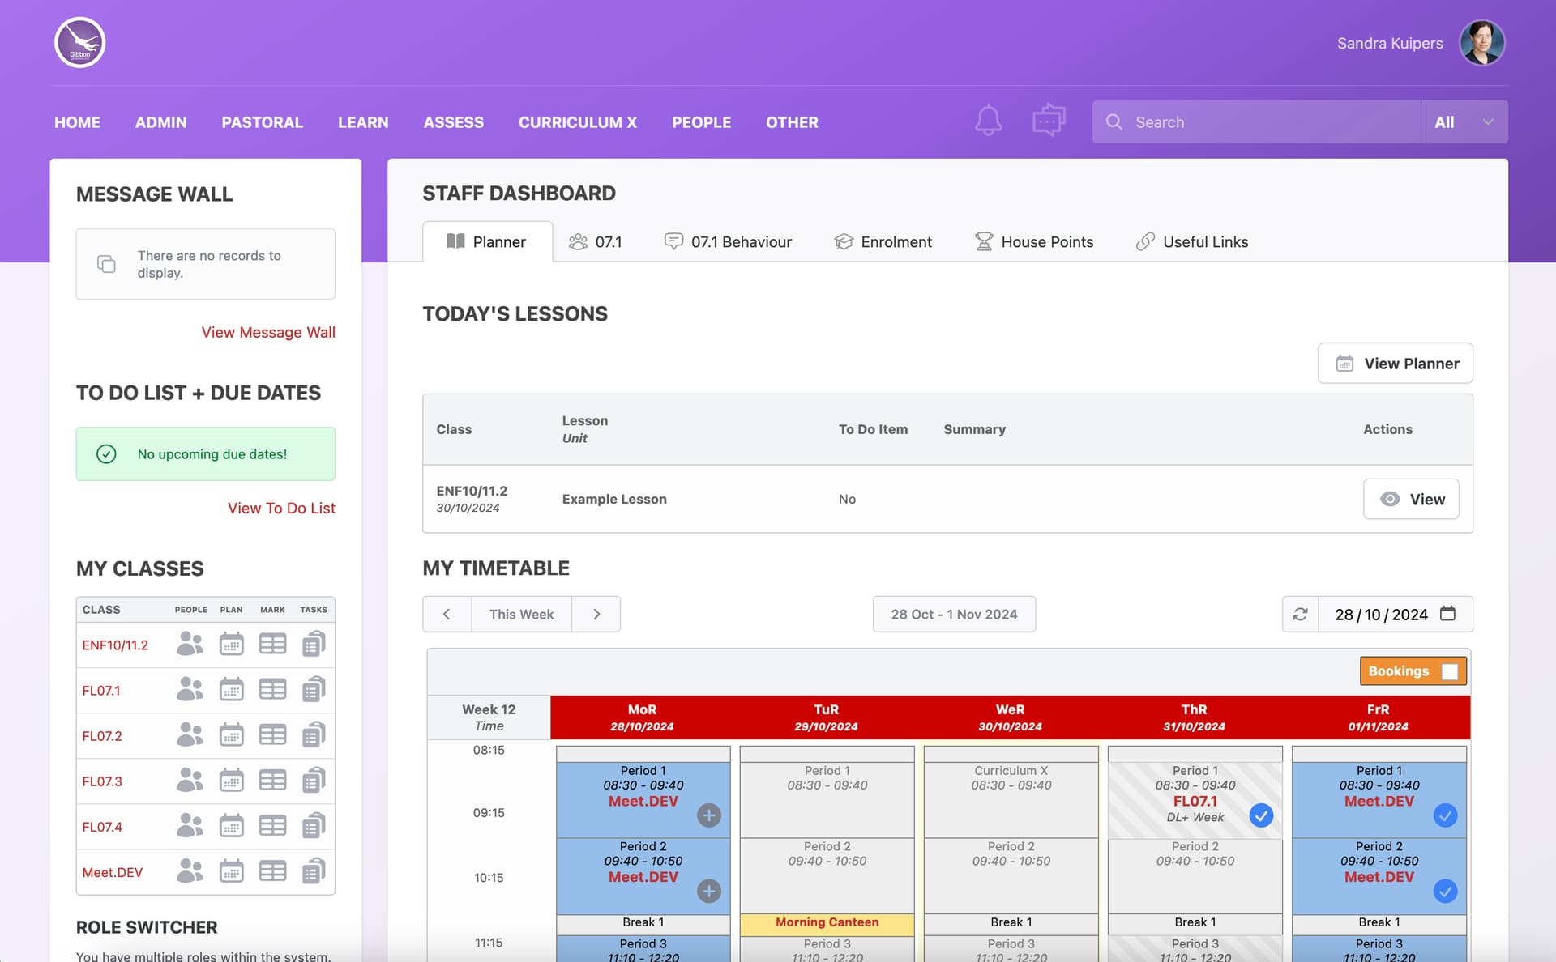
Task: Click the timetable refresh icon
Action: tap(1300, 614)
